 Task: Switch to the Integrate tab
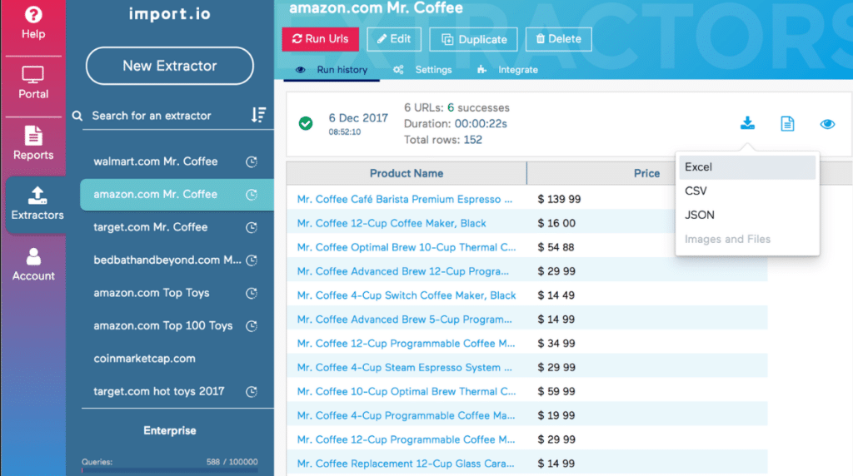point(507,70)
